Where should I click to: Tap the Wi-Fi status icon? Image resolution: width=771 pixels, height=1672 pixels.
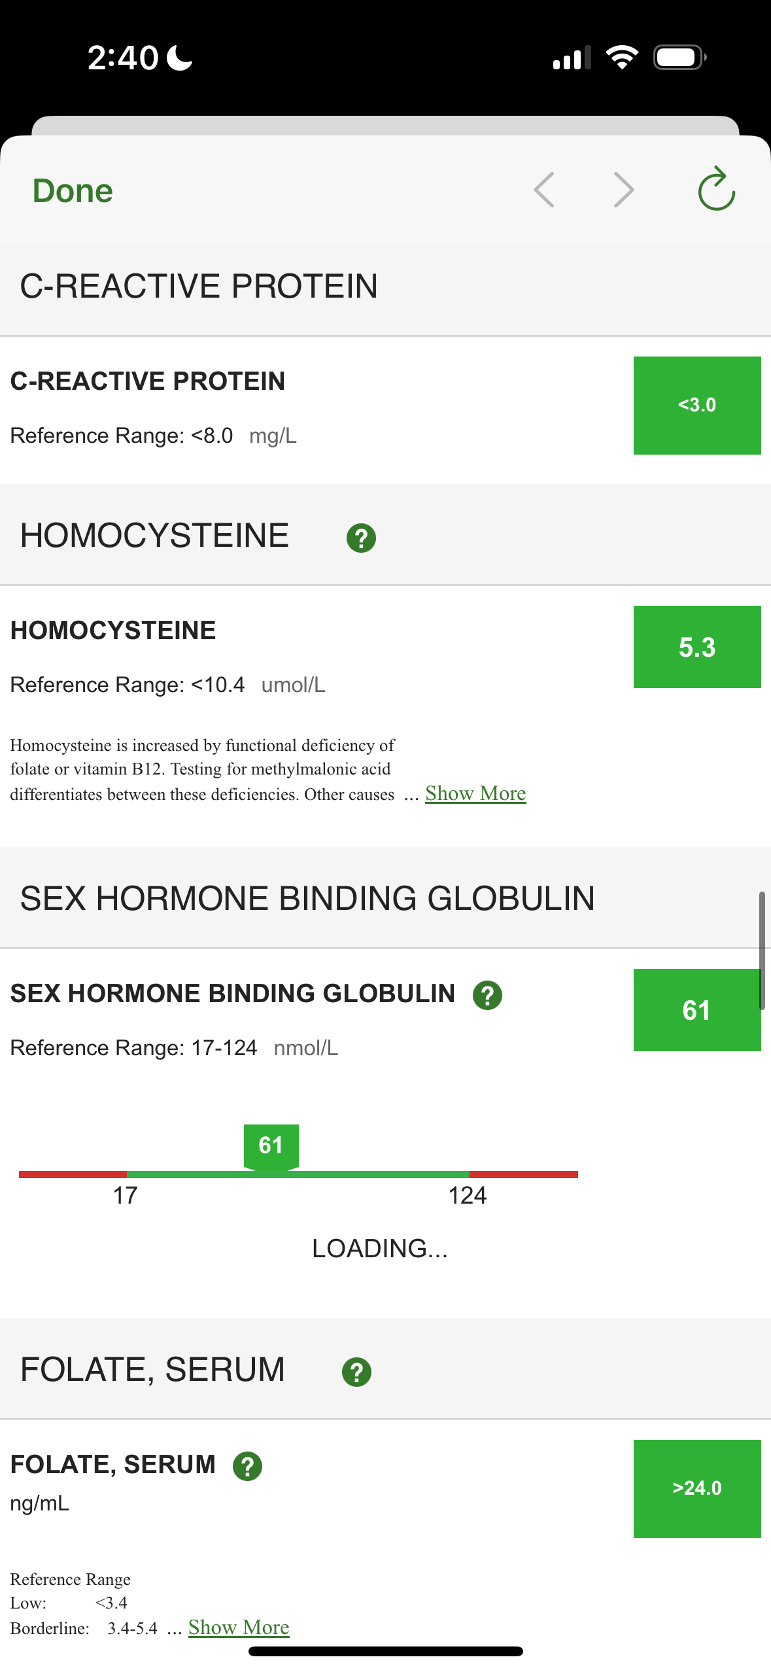(x=621, y=58)
